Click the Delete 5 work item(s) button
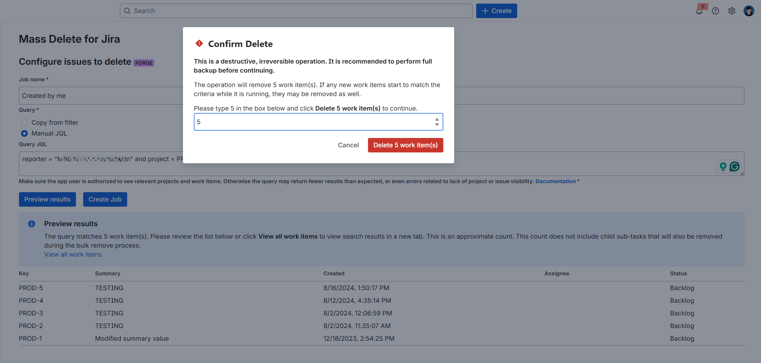The width and height of the screenshot is (761, 363). click(x=405, y=145)
